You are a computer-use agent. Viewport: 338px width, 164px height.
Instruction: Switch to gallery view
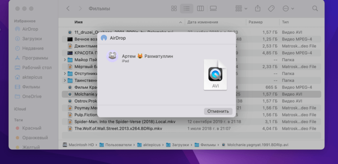coord(213,9)
